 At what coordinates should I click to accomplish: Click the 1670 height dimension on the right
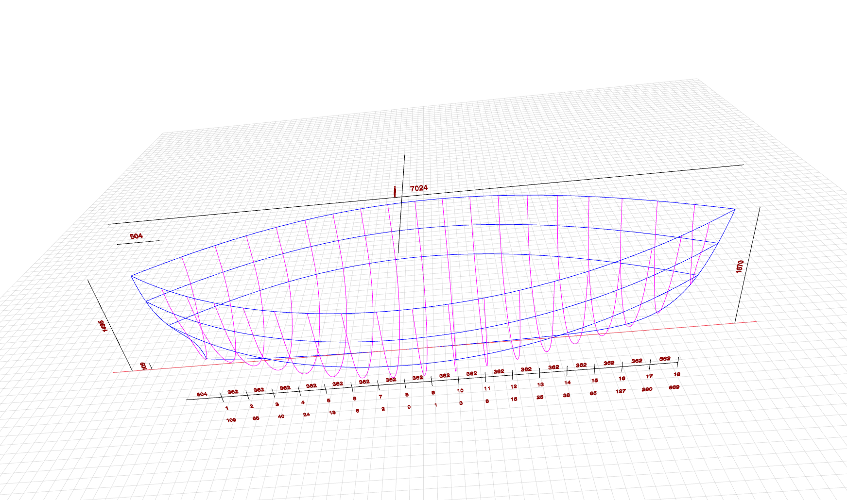pos(740,267)
